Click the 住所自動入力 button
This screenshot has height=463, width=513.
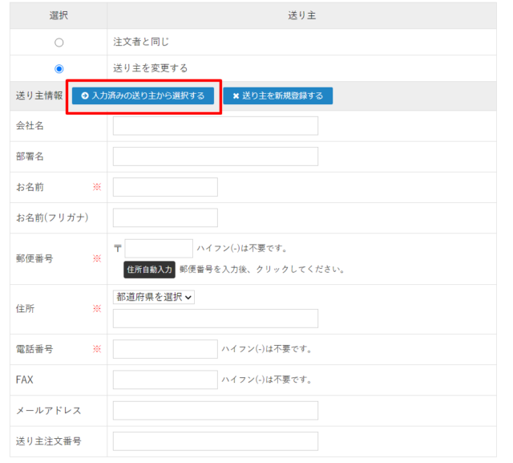click(x=149, y=270)
